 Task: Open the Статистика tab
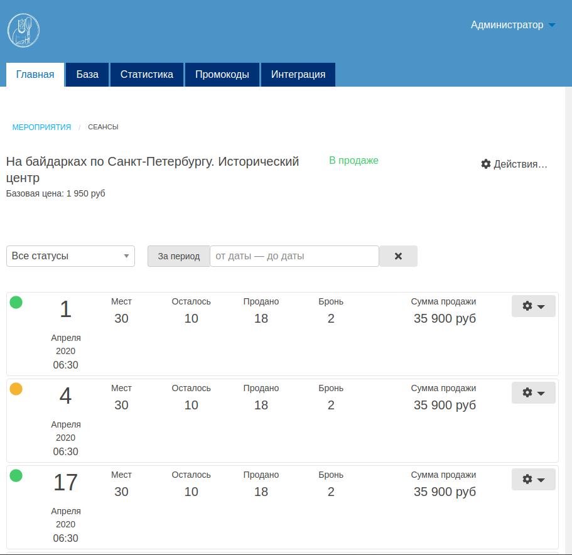(147, 75)
